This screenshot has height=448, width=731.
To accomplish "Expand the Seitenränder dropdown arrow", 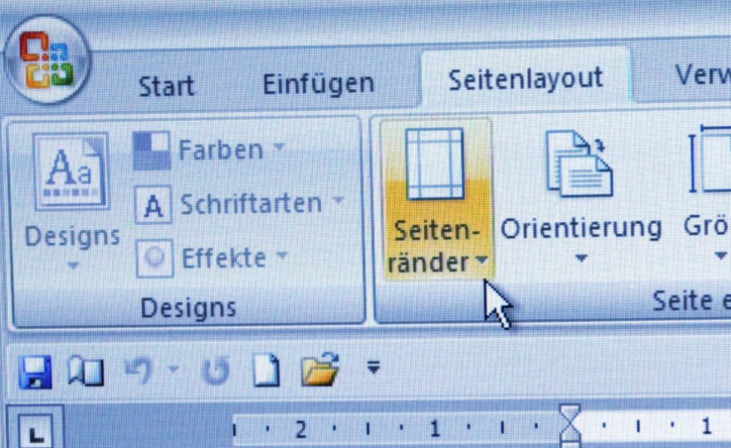I will pyautogui.click(x=482, y=261).
